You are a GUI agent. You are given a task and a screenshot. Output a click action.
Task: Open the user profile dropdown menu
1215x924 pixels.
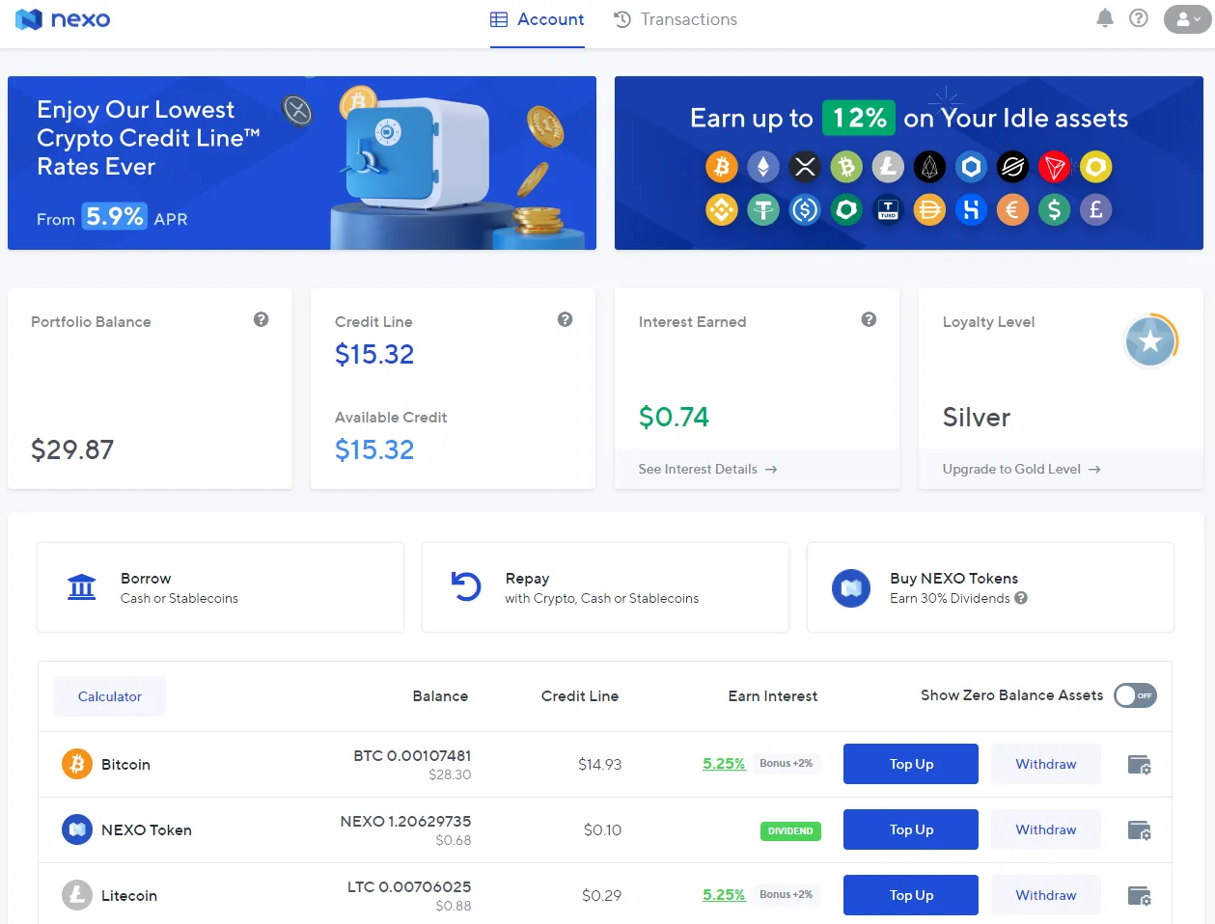coord(1187,19)
